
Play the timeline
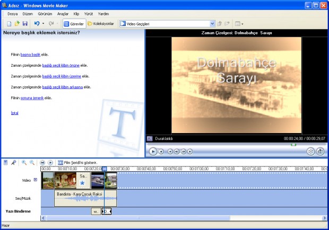(x=50, y=163)
